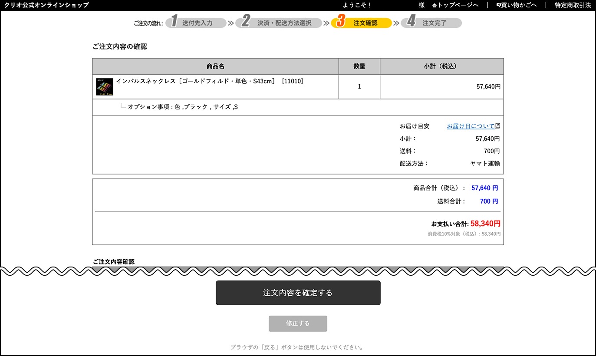The width and height of the screenshot is (596, 356).
Task: Go to step 1 送付先入力
Action: [x=196, y=23]
